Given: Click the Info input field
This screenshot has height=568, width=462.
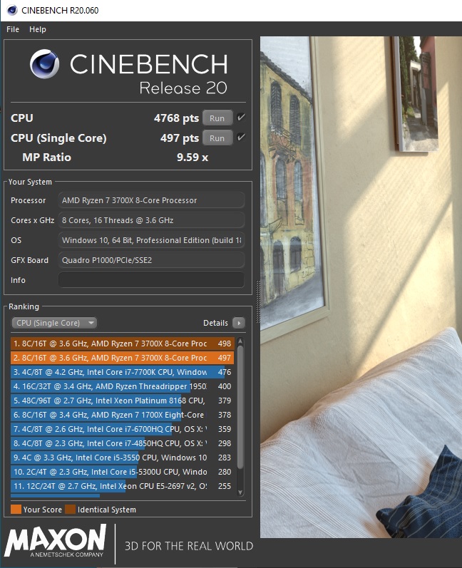Looking at the screenshot, I should coord(151,280).
